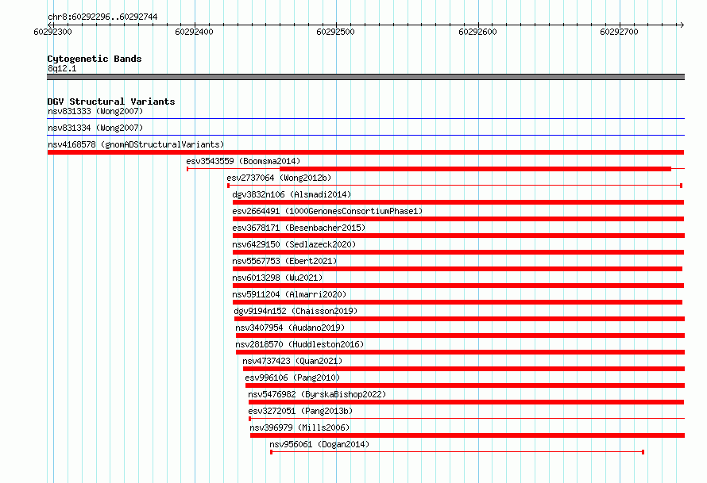707x483 pixels.
Task: Click ruler position label 60292300
Action: [52, 32]
